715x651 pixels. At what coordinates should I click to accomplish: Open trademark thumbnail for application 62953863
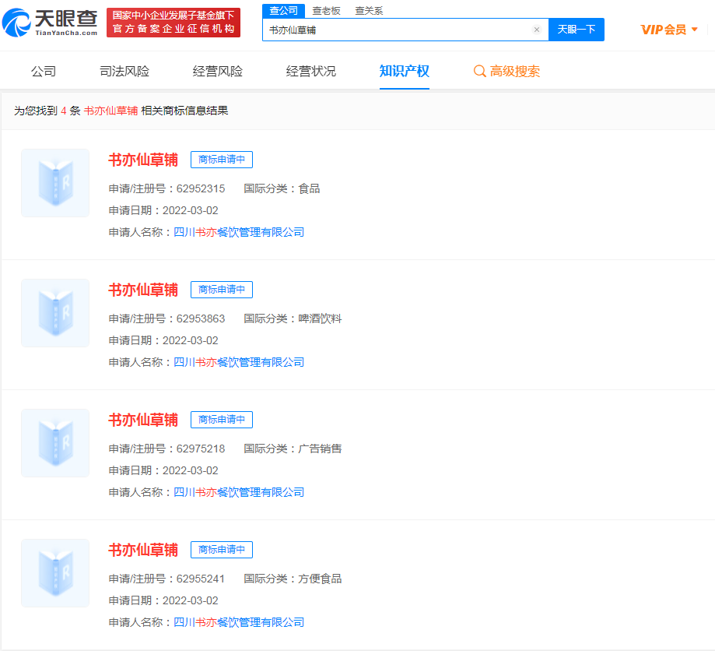click(x=55, y=313)
